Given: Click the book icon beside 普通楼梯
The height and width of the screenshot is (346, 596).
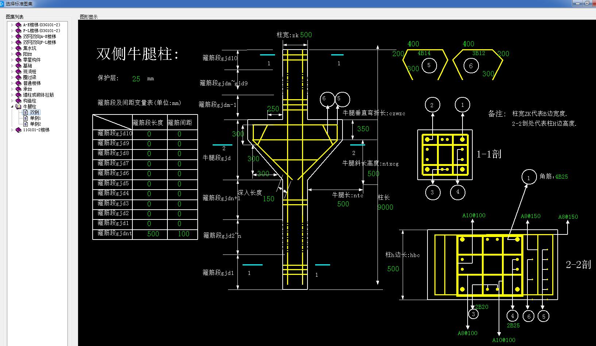Looking at the screenshot, I should [x=19, y=83].
